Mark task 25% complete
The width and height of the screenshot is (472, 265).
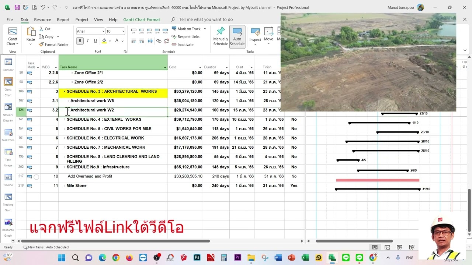[142, 31]
